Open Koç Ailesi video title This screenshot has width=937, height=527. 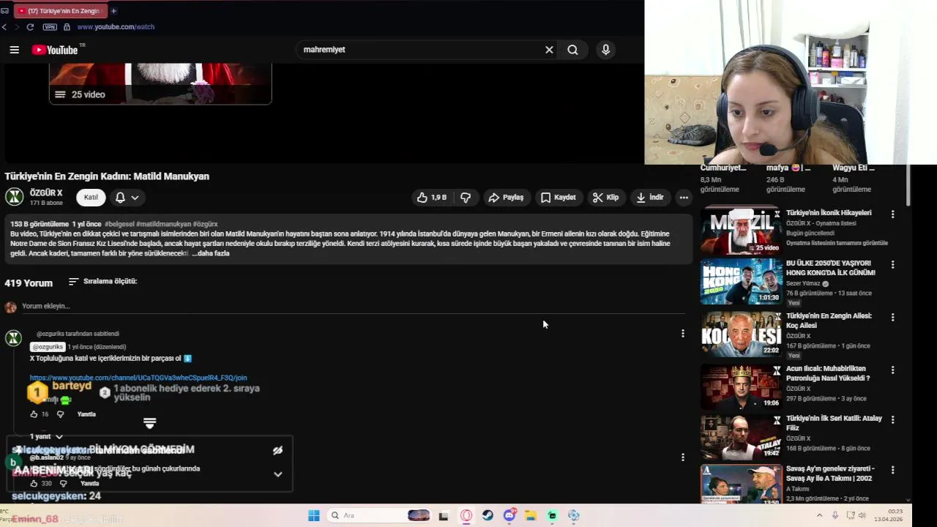[829, 321]
